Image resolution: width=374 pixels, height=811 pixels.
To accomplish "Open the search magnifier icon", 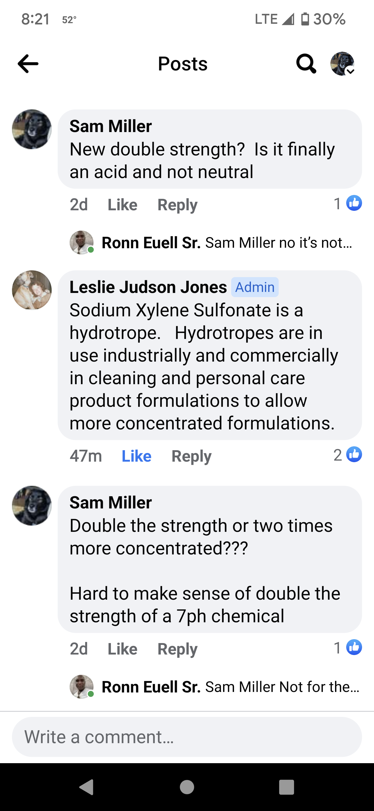I will click(306, 64).
